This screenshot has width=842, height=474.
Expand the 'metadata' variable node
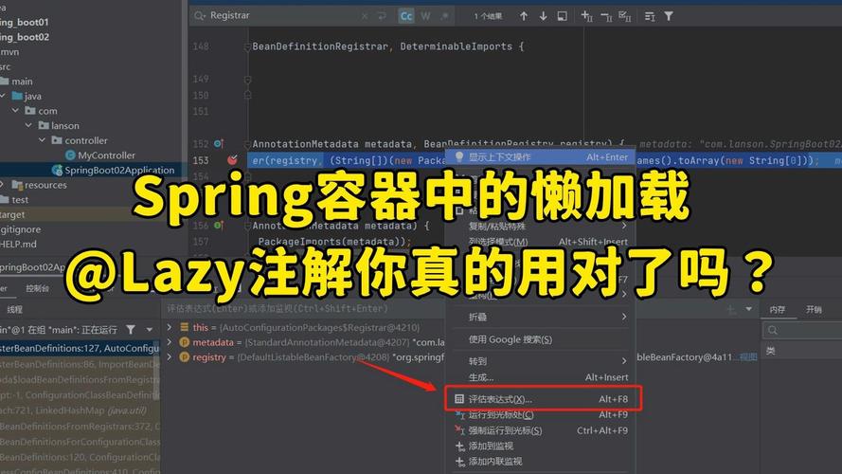pyautogui.click(x=170, y=342)
